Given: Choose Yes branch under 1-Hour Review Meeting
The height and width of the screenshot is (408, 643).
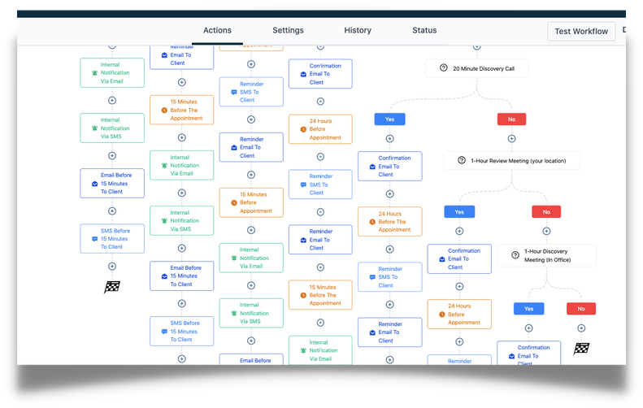Looking at the screenshot, I should pos(459,212).
